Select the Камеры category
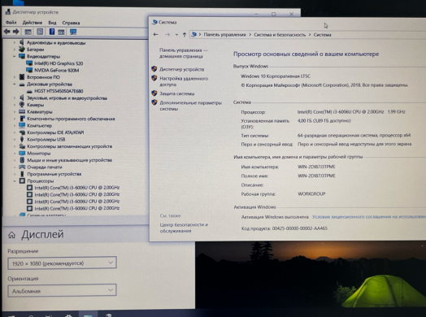The height and width of the screenshot is (317, 426). tap(35, 105)
